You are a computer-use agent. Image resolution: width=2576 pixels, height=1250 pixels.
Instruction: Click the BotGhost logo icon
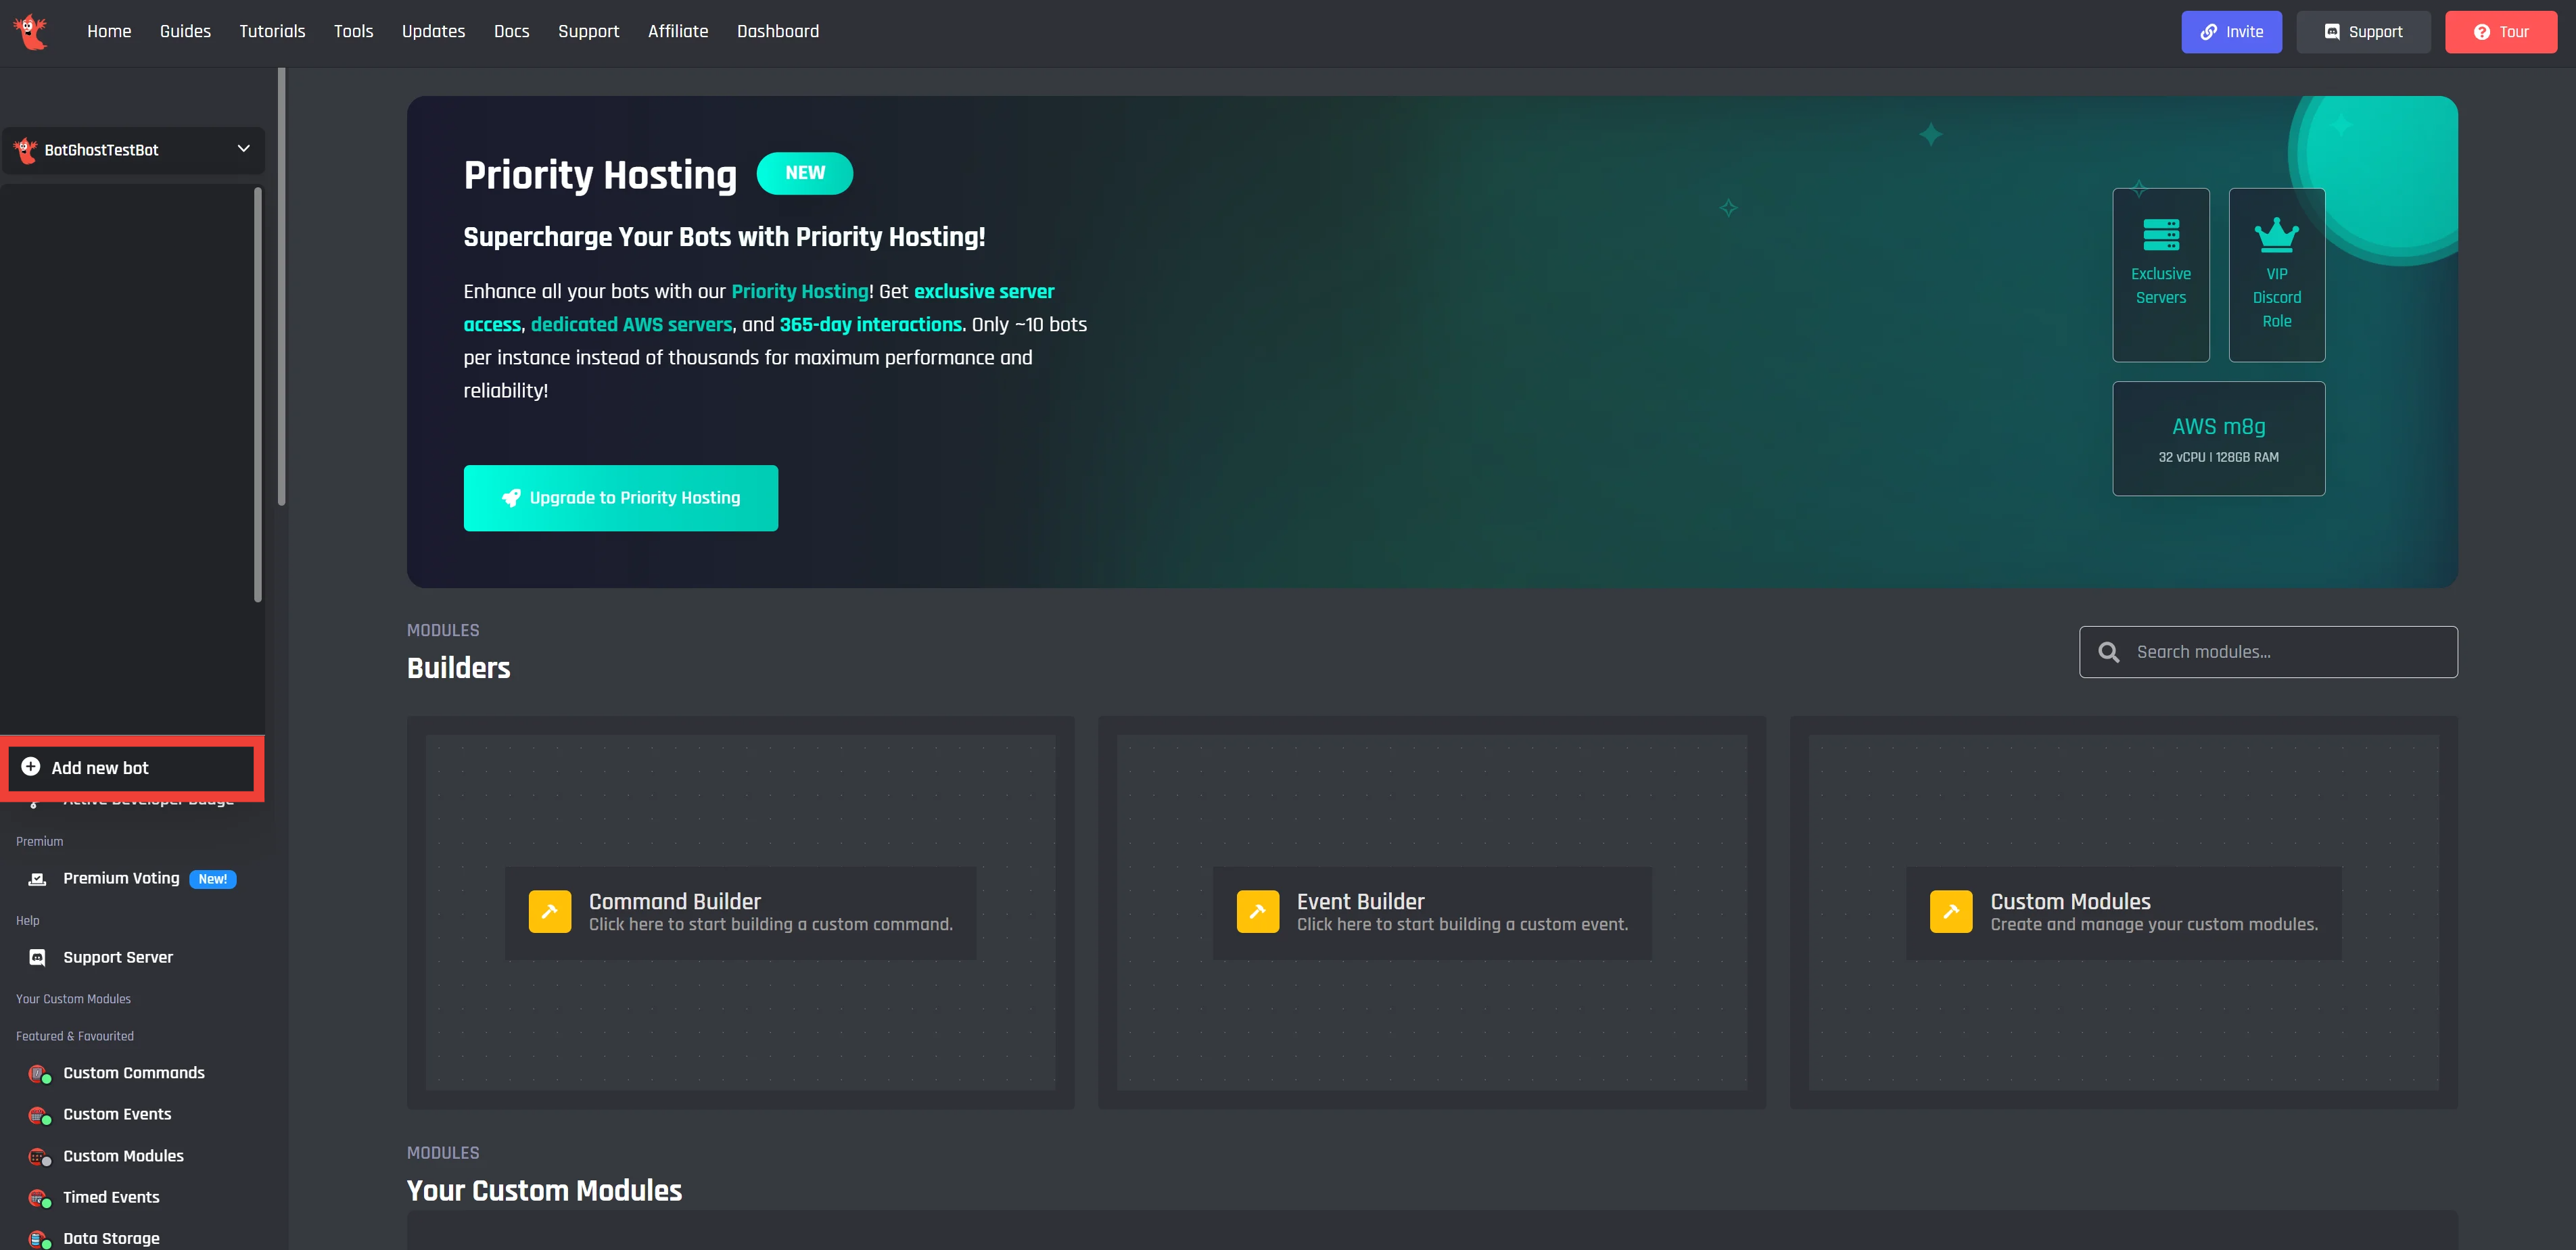point(31,32)
